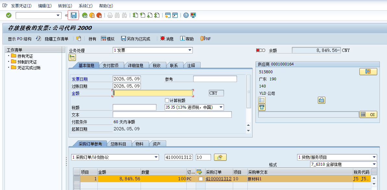Click the telephone icon in vendor panel

pyautogui.click(x=262, y=100)
